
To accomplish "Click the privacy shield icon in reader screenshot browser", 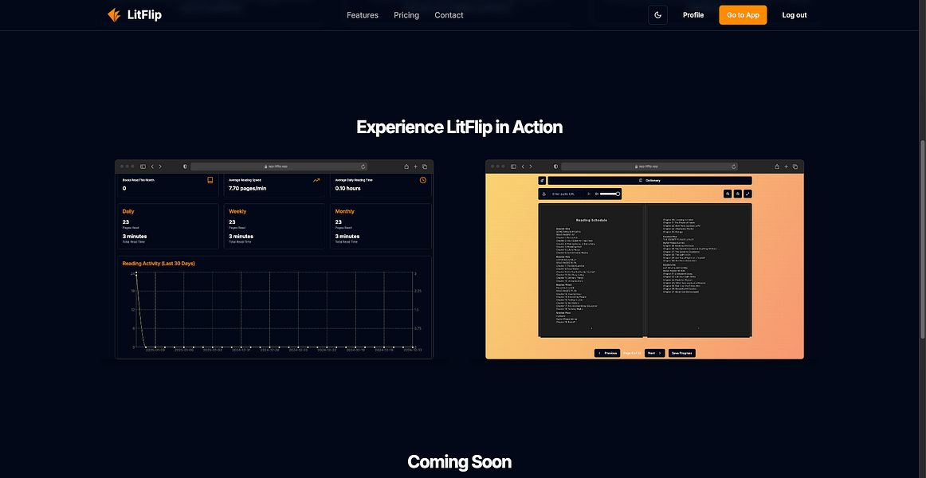I will coord(556,167).
